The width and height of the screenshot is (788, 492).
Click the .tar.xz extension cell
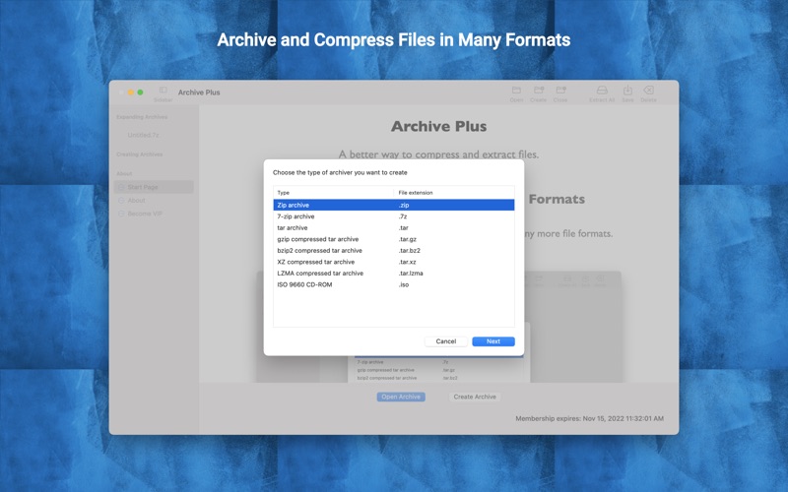(408, 262)
